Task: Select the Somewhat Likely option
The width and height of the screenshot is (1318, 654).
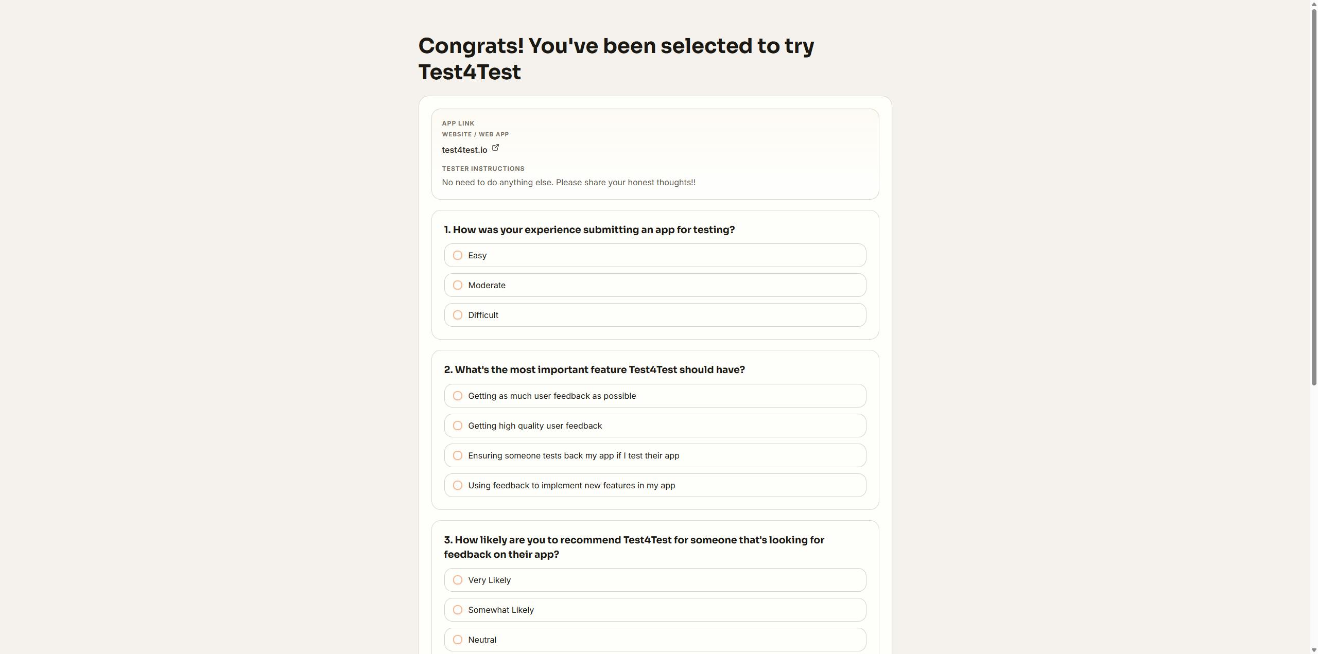Action: (x=655, y=610)
